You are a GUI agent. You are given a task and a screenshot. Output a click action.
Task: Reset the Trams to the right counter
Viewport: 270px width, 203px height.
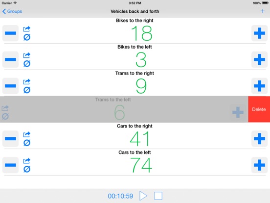(x=27, y=90)
